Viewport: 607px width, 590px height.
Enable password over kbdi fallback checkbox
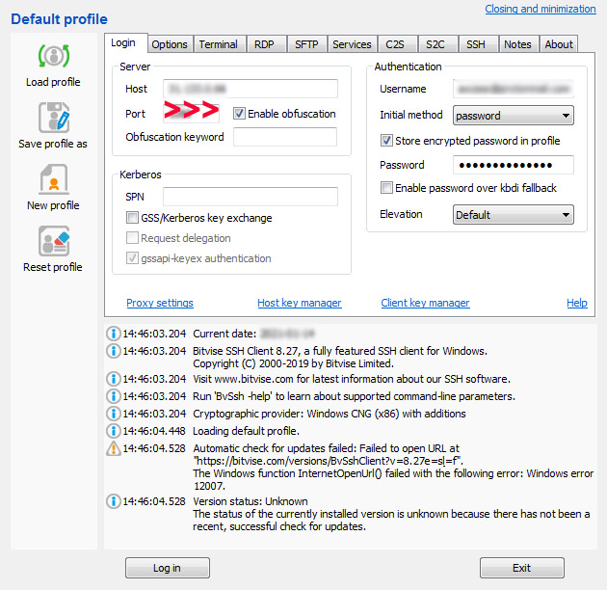[x=386, y=188]
